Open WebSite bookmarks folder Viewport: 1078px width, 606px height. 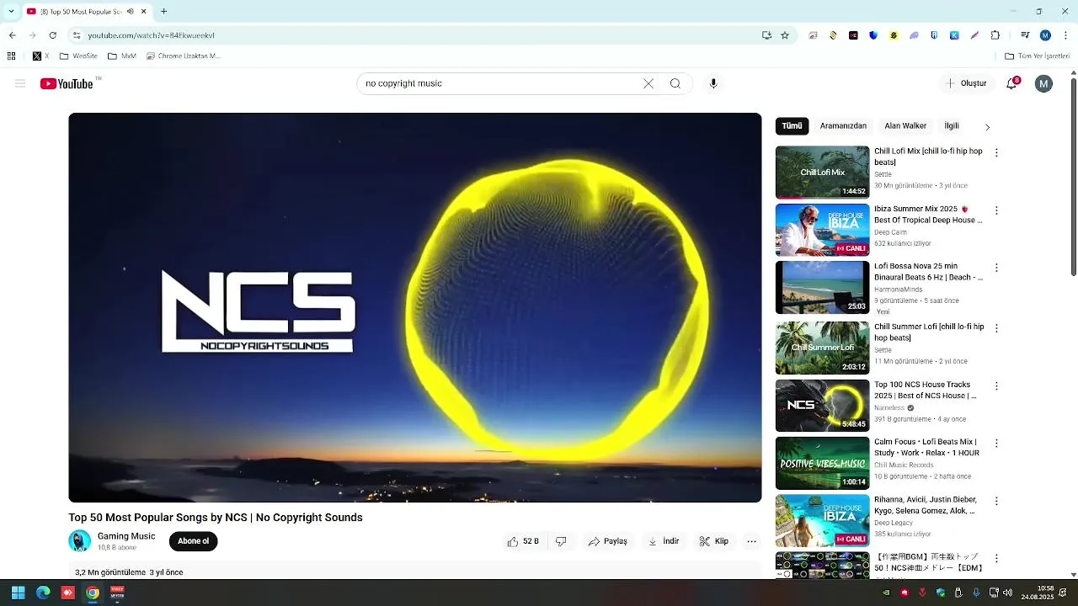click(x=78, y=56)
